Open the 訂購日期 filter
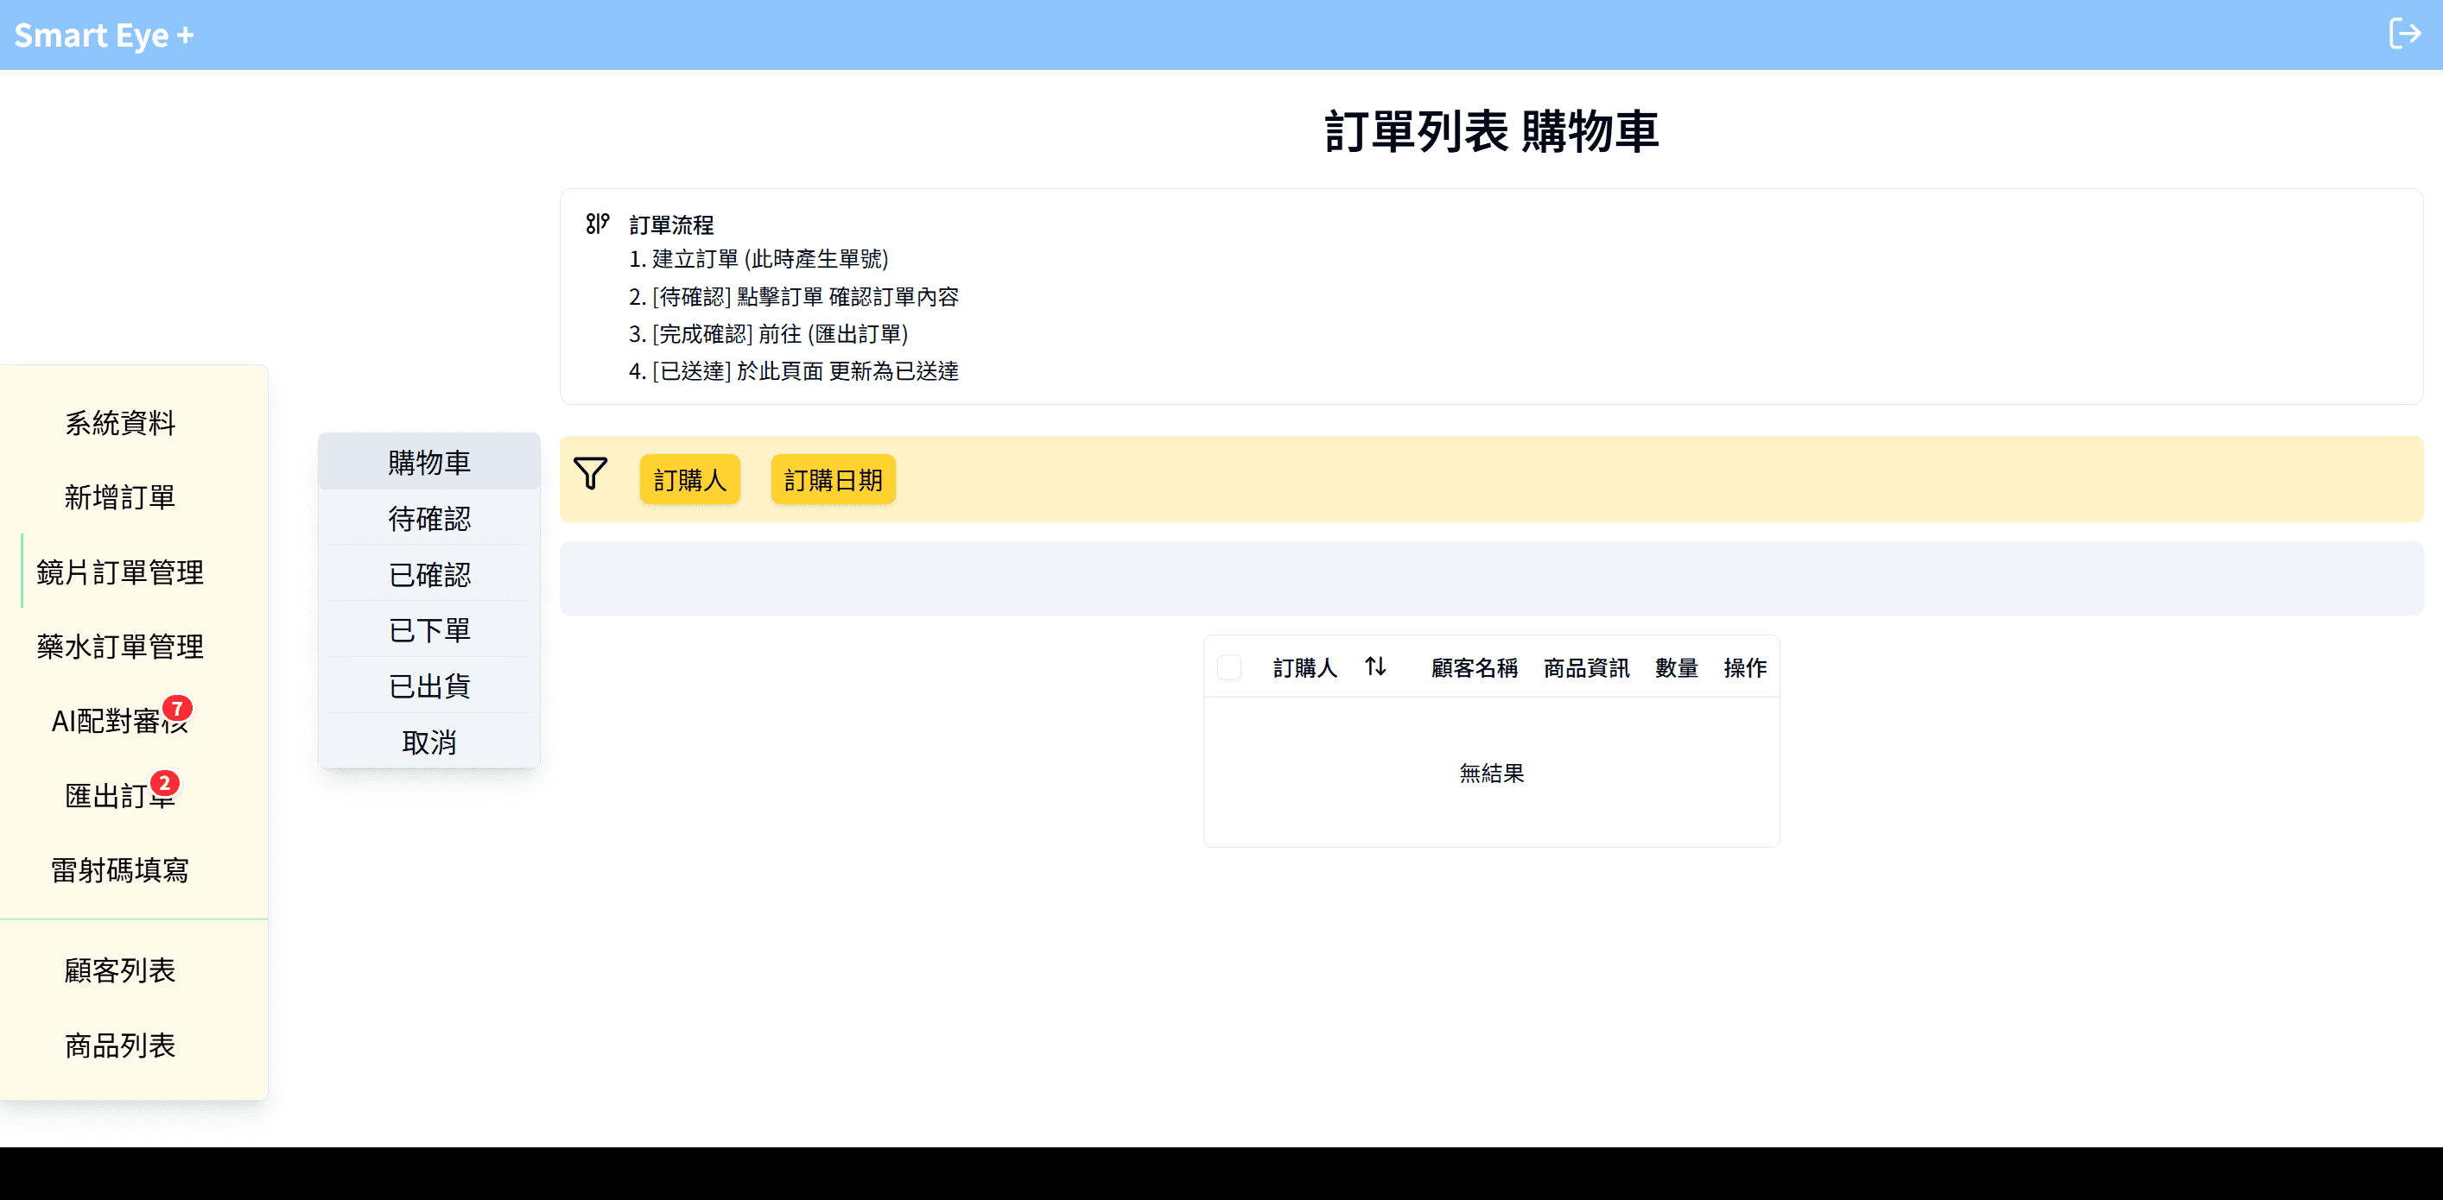 [833, 480]
